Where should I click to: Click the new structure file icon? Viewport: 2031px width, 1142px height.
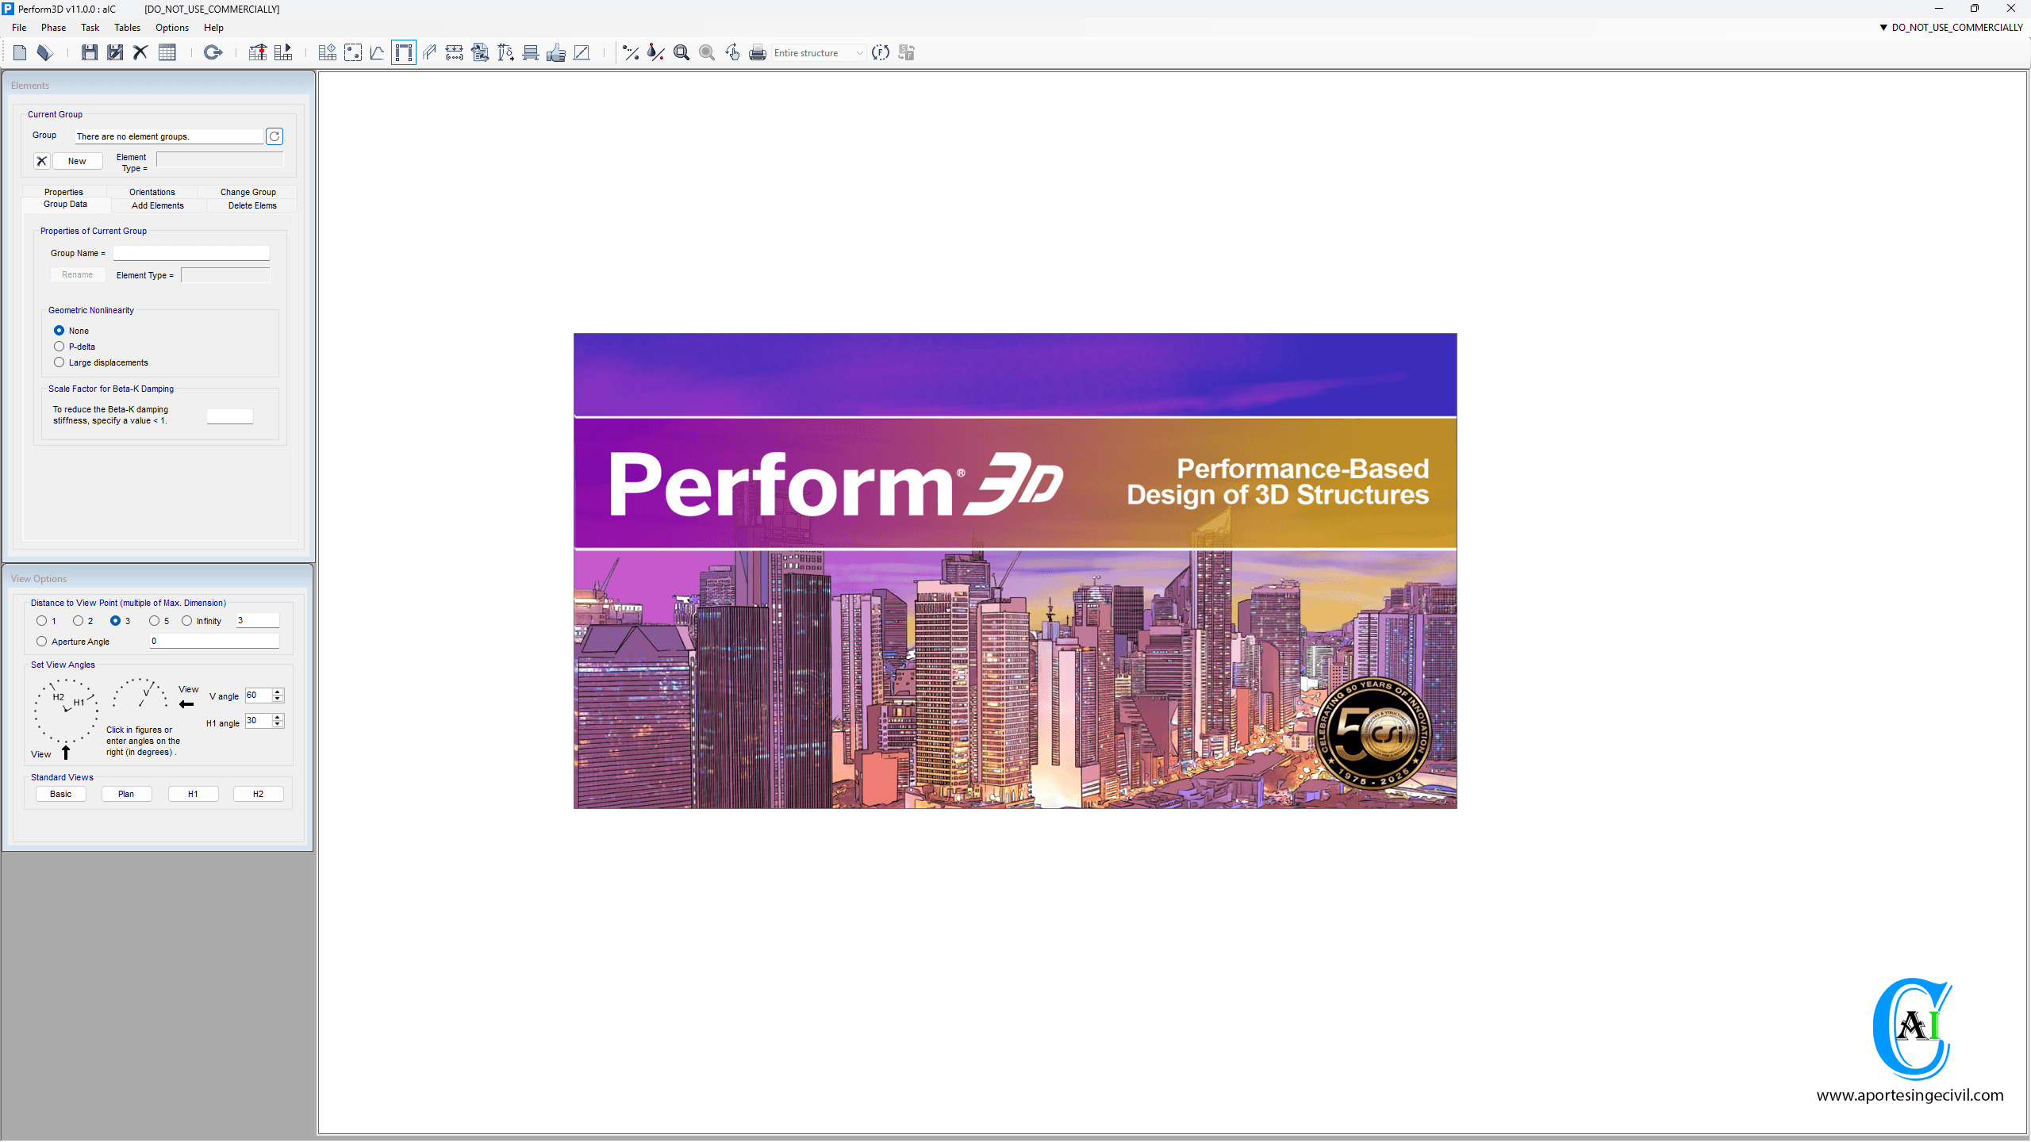20,53
